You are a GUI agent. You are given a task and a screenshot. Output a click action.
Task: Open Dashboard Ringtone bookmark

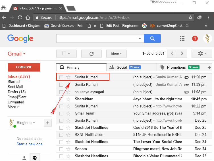(22, 26)
